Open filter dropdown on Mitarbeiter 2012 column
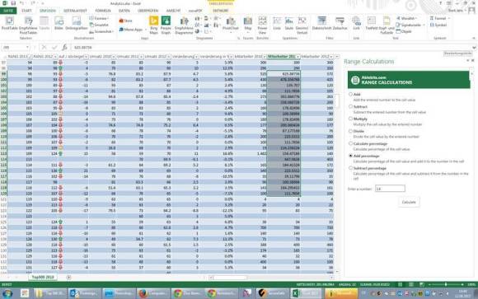 tap(331, 57)
